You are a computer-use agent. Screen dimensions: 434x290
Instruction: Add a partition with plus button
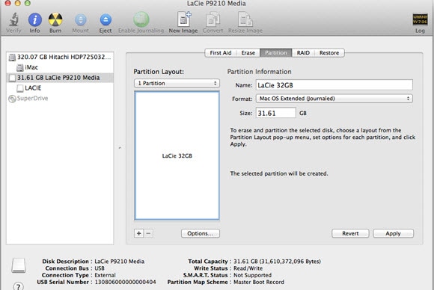click(x=138, y=233)
